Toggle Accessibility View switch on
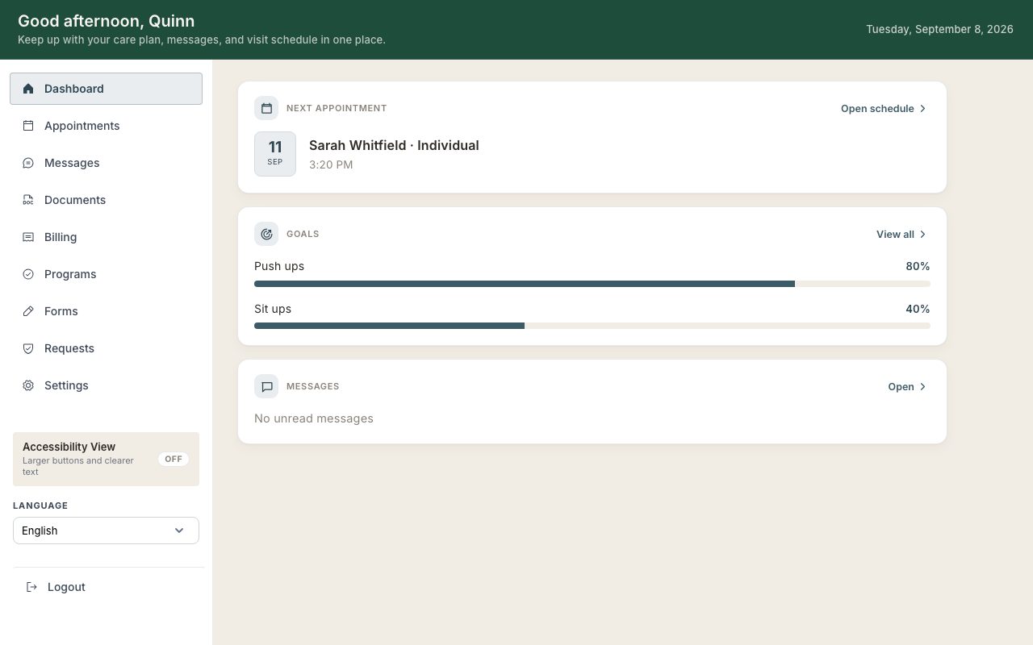The image size is (1033, 645). pos(174,459)
